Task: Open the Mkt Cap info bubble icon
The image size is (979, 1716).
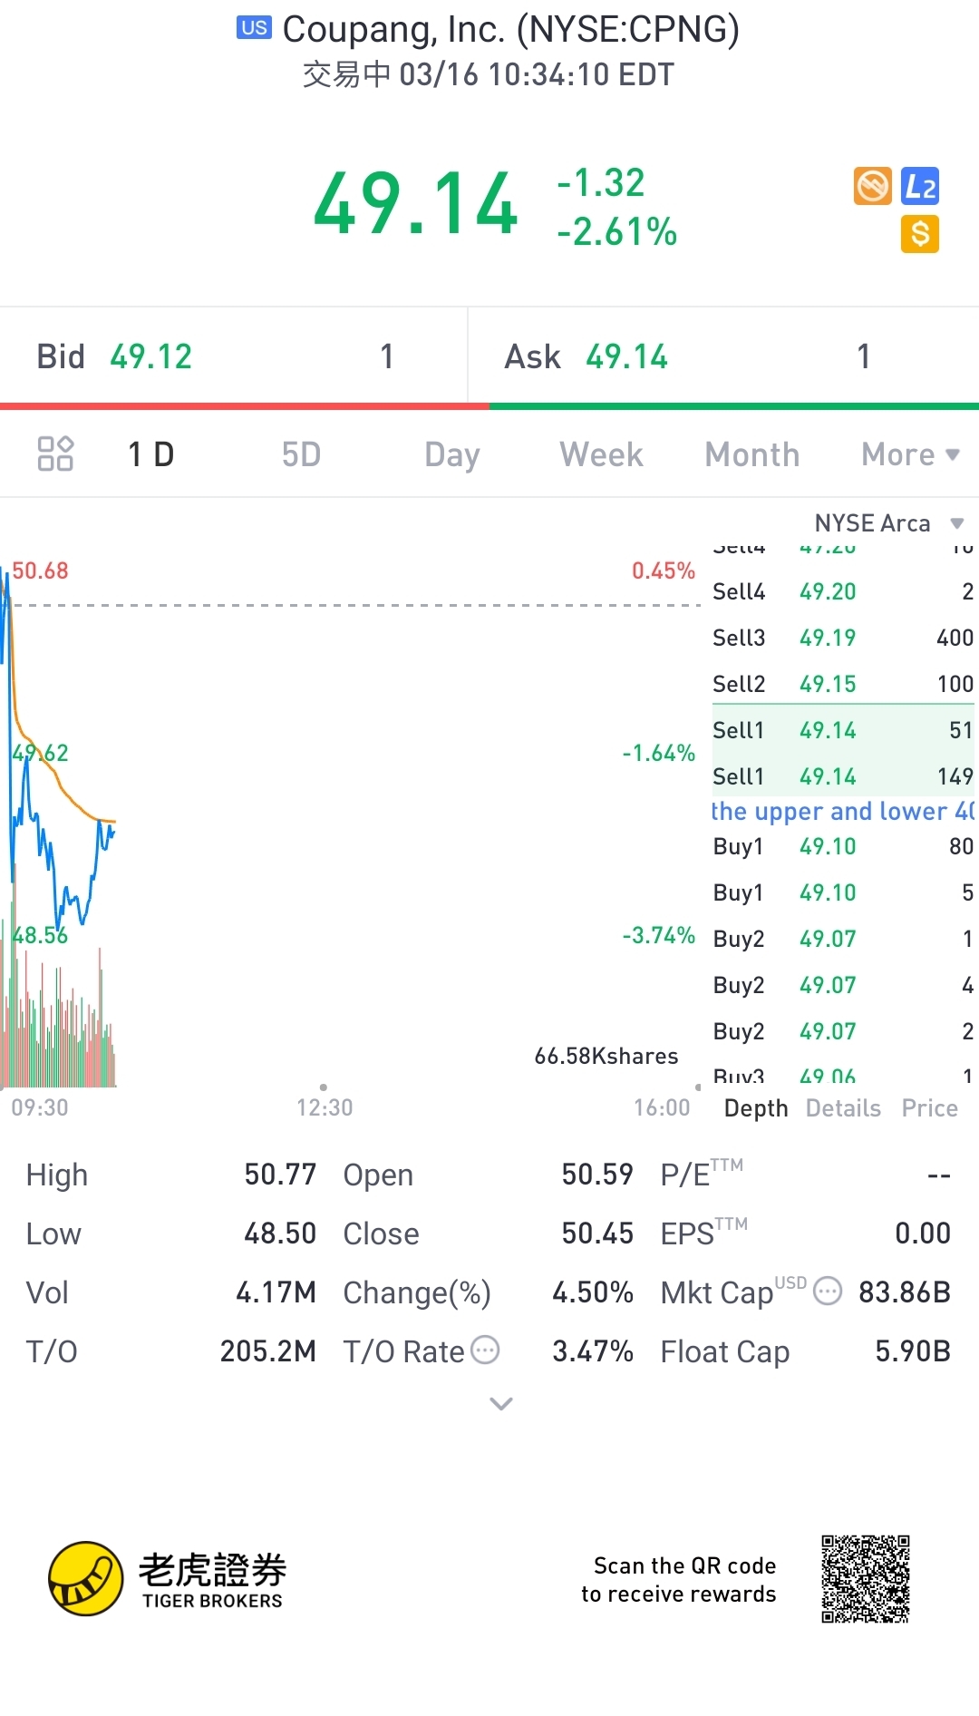Action: coord(828,1291)
